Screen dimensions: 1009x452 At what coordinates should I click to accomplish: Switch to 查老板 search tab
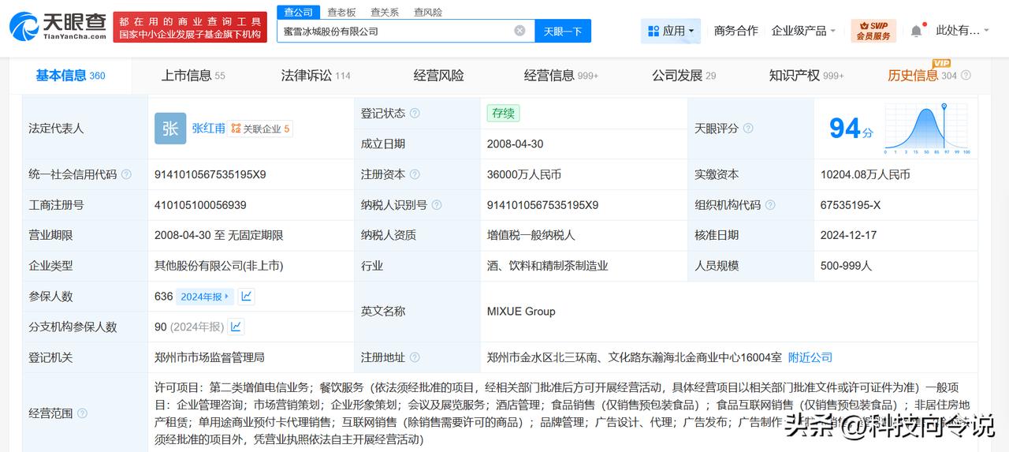[x=341, y=12]
